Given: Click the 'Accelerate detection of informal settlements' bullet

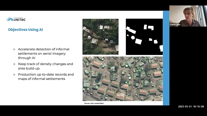Looking at the screenshot, I should (x=44, y=53).
